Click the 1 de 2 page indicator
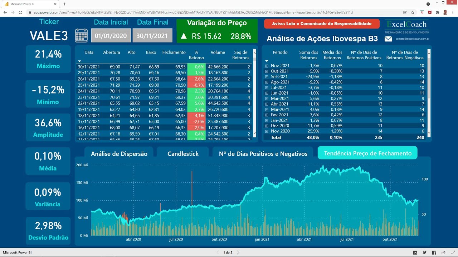 coord(228,252)
